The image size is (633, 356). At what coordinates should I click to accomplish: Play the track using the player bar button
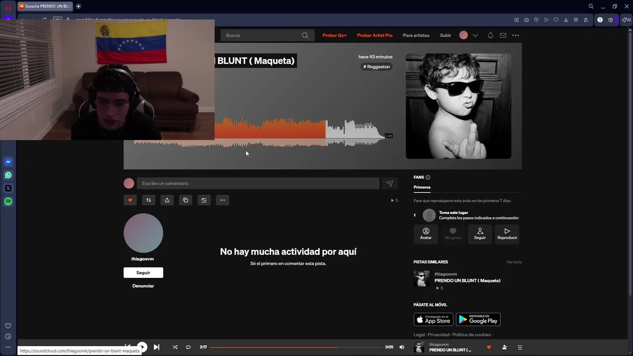[142, 347]
